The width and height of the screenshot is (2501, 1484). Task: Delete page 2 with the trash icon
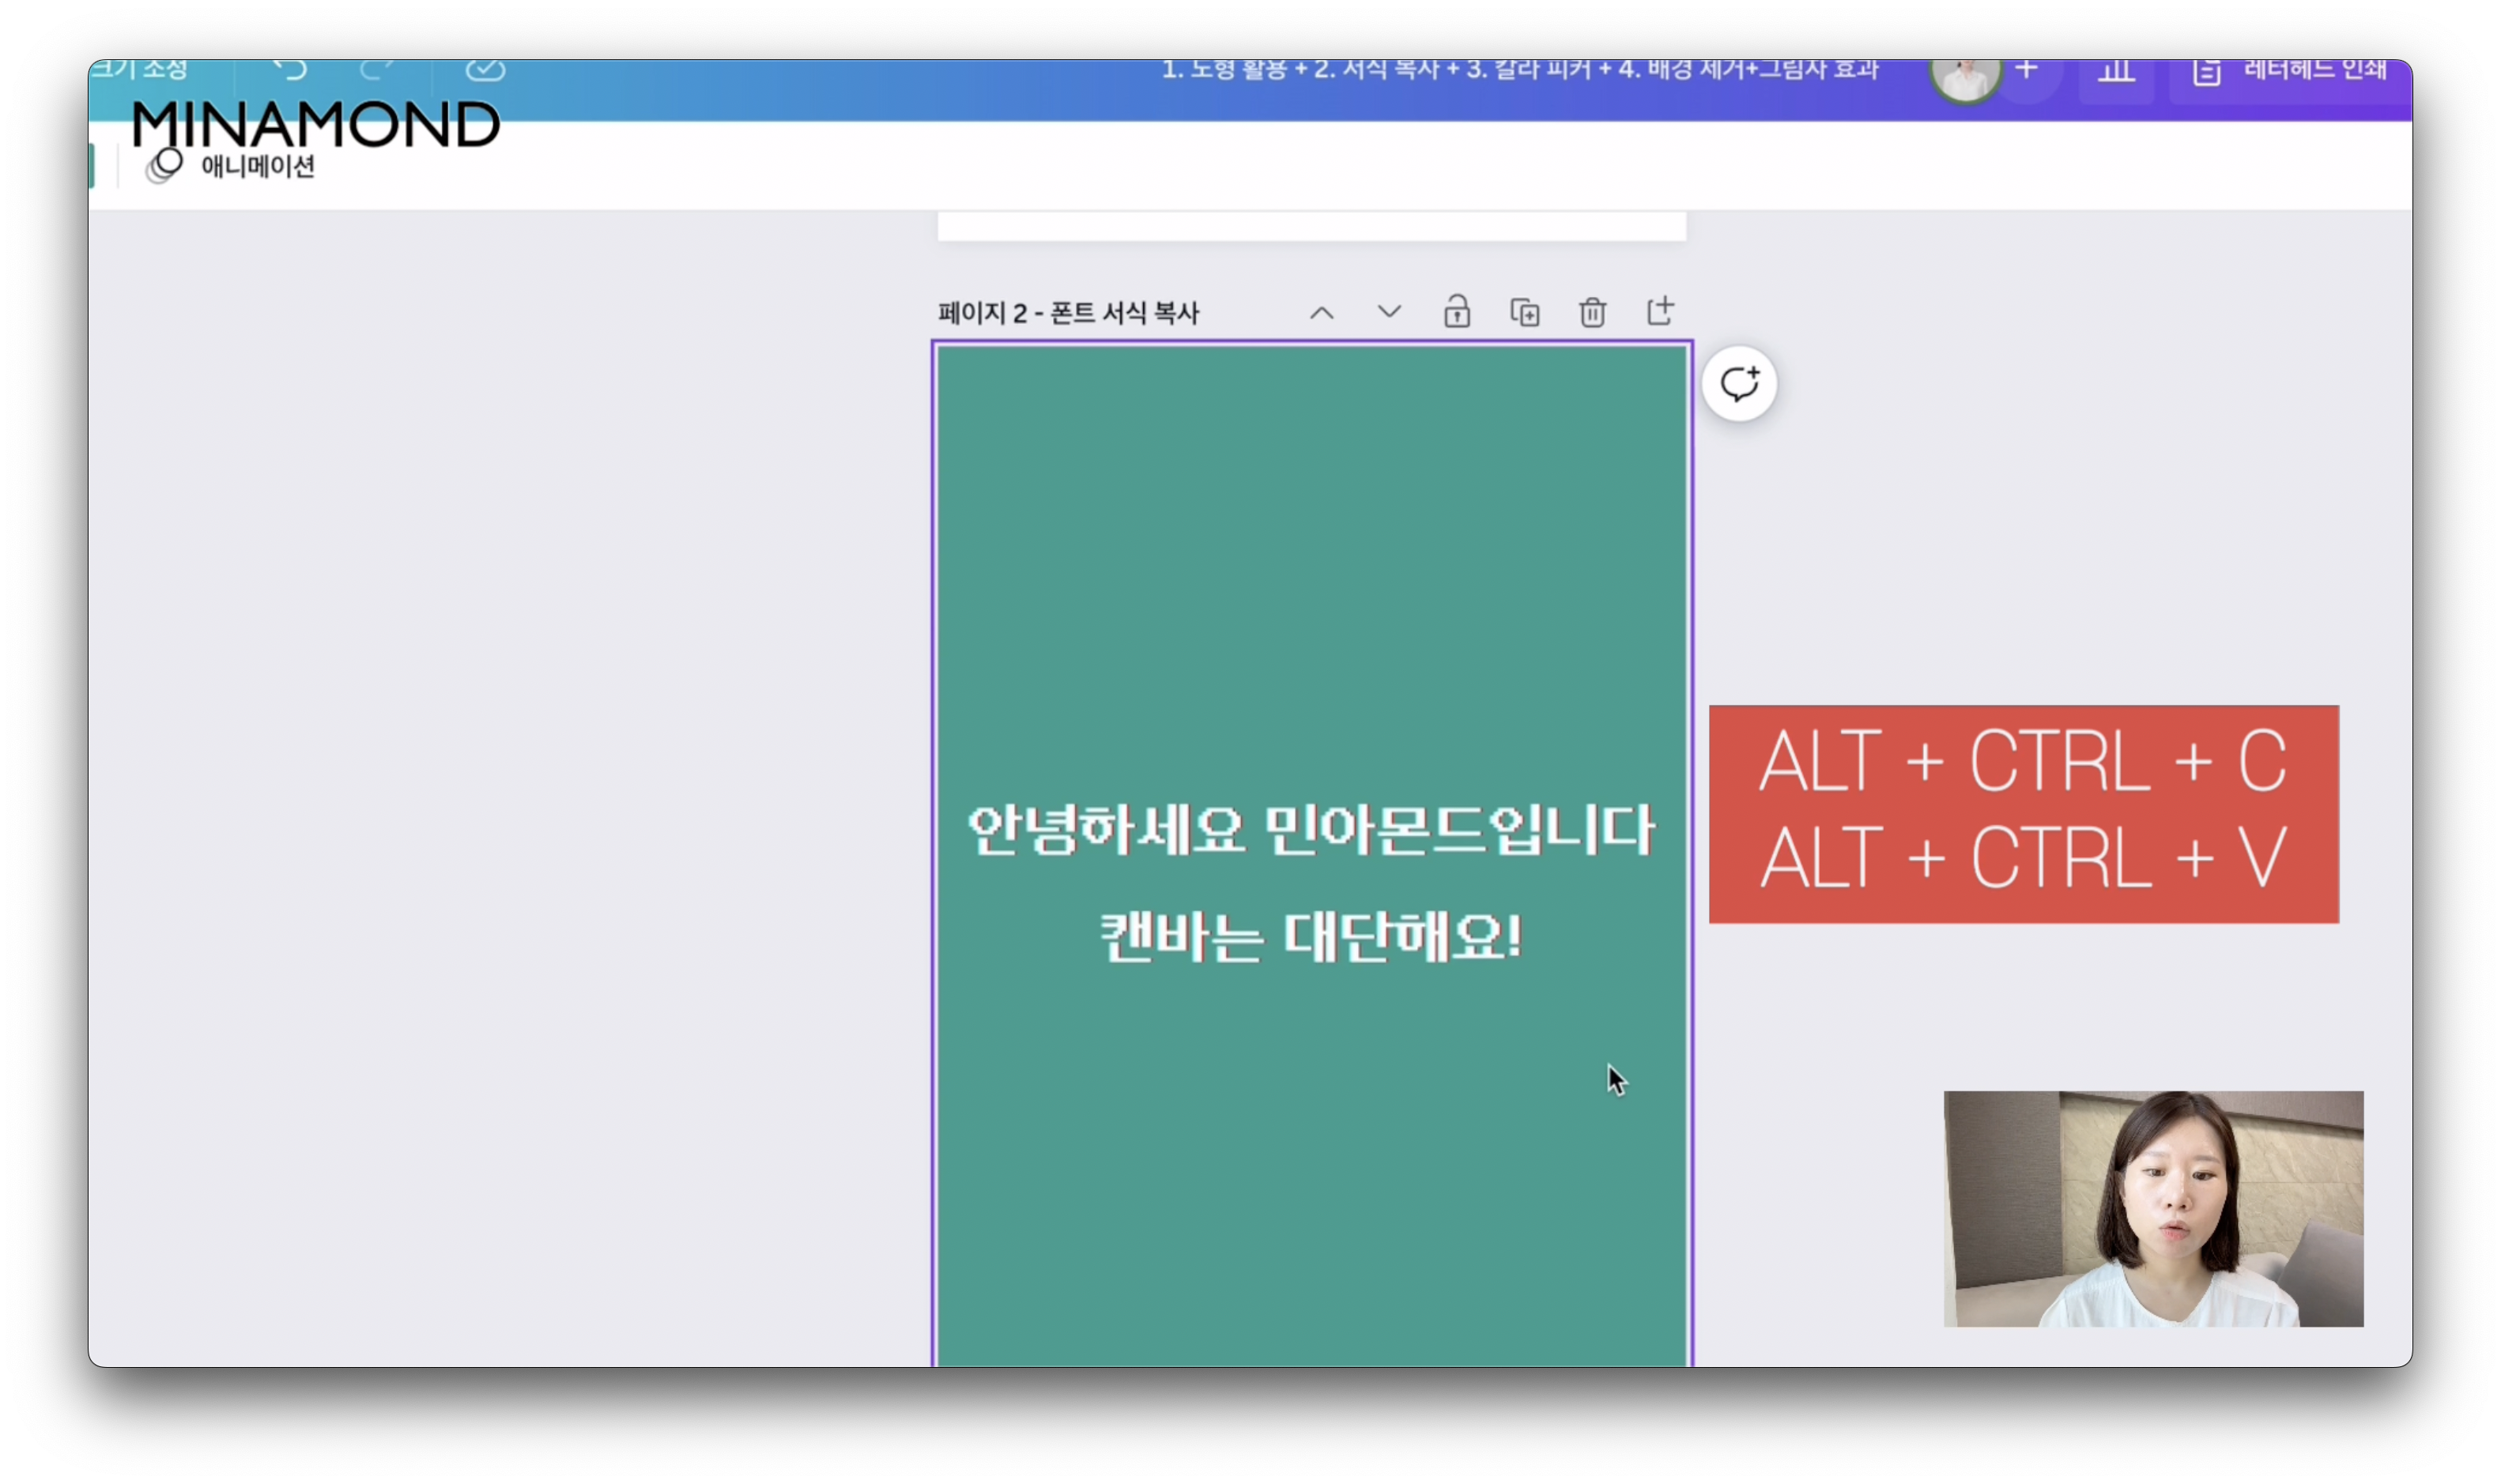pos(1592,313)
